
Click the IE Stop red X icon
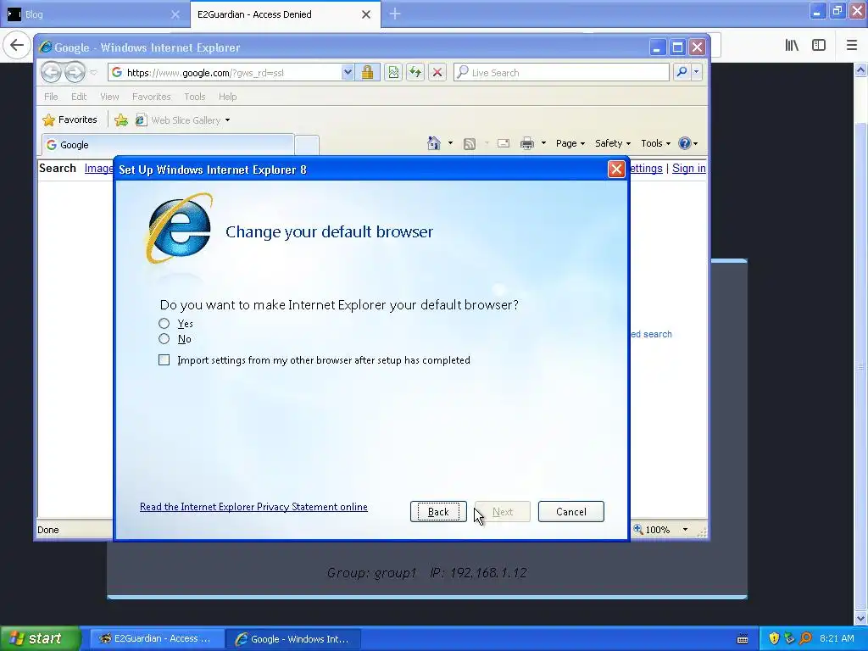click(x=437, y=73)
